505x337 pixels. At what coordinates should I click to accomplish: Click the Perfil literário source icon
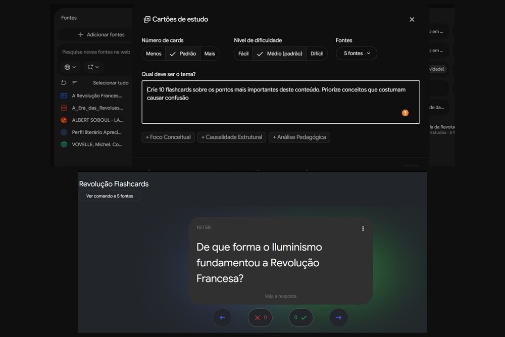pos(64,132)
